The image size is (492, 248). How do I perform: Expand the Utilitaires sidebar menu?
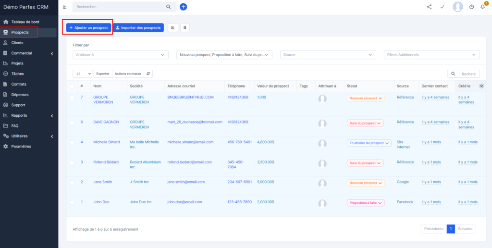point(29,136)
